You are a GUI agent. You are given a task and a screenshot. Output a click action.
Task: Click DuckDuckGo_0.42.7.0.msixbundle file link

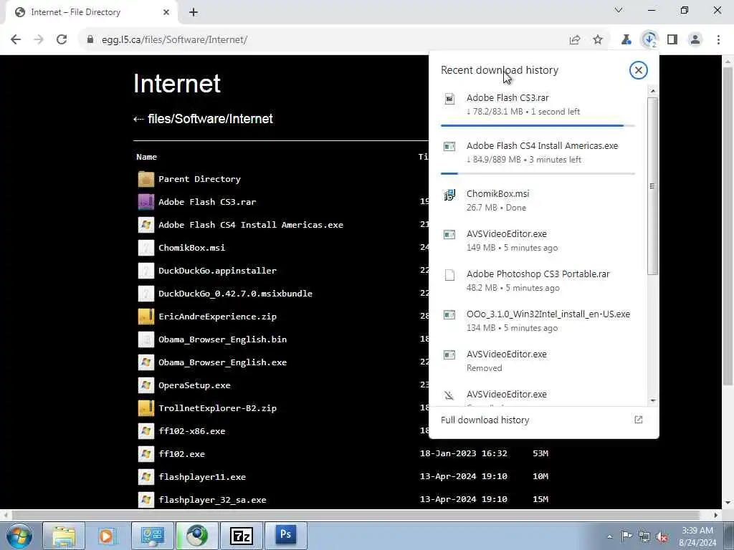click(235, 294)
